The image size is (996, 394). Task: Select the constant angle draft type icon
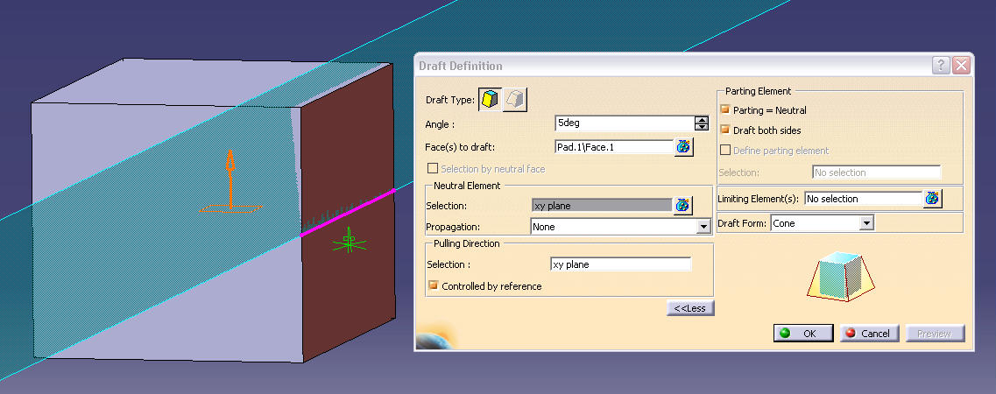click(491, 100)
